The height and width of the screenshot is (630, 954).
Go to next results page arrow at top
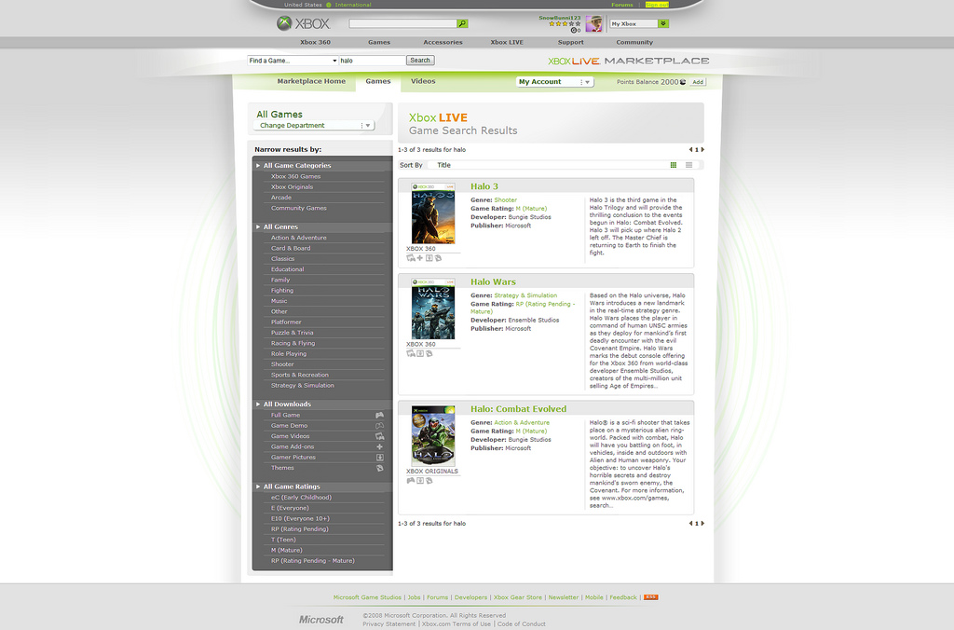[x=702, y=150]
